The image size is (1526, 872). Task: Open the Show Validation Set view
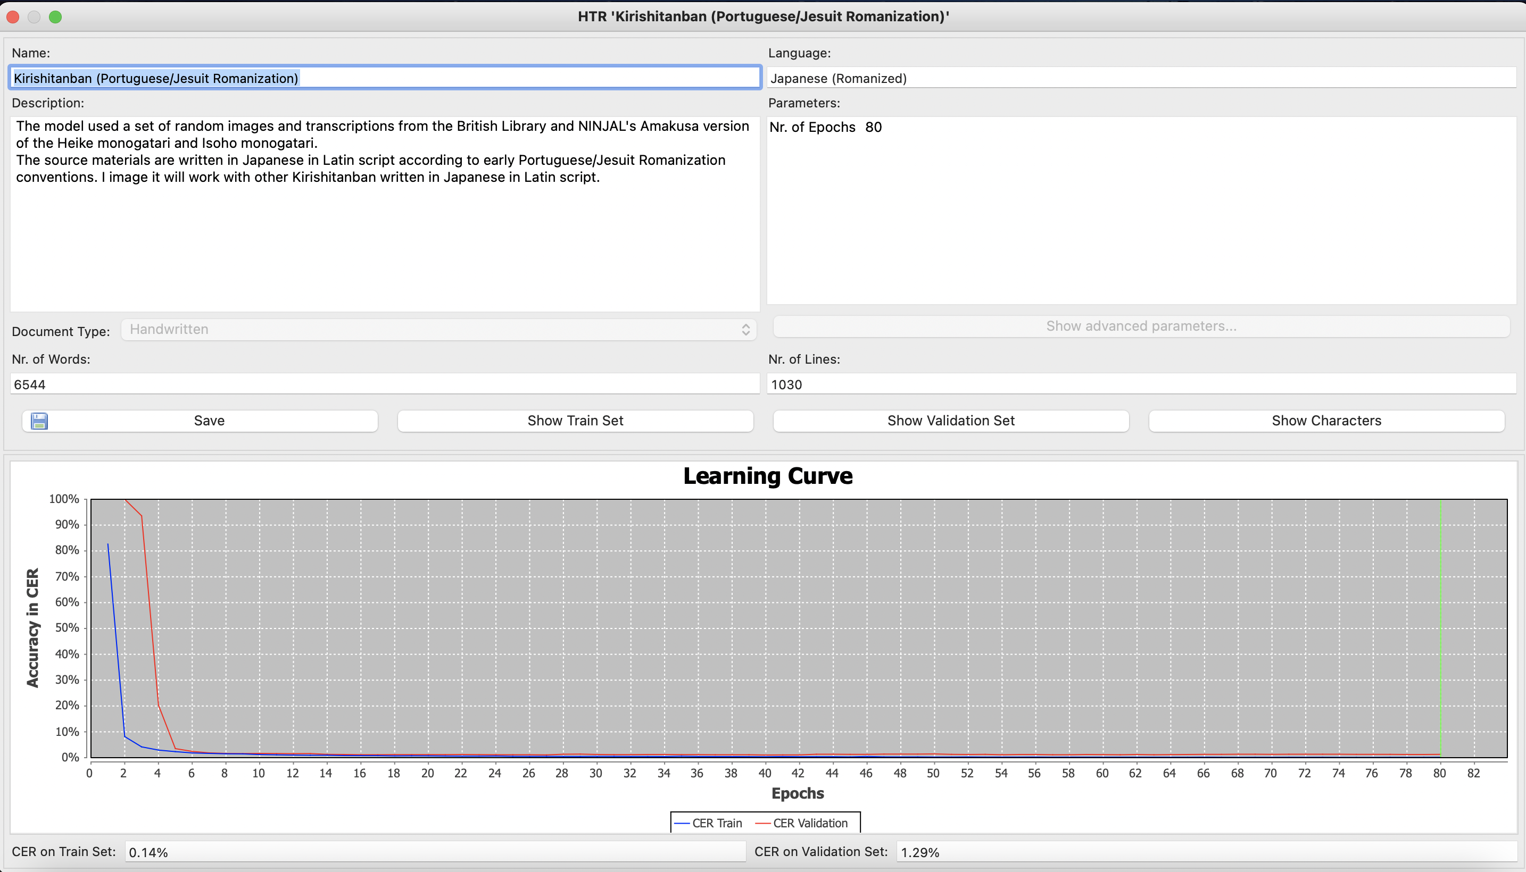point(950,421)
